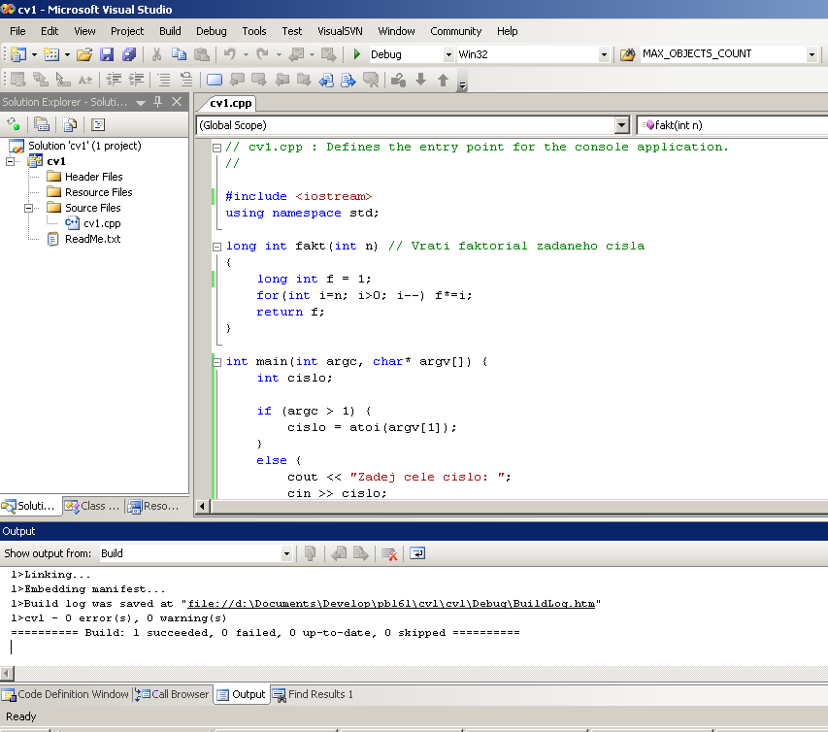Viewport: 828px width, 732px height.
Task: Uncomment selected lines with the toolbar icon
Action: pyautogui.click(x=185, y=80)
